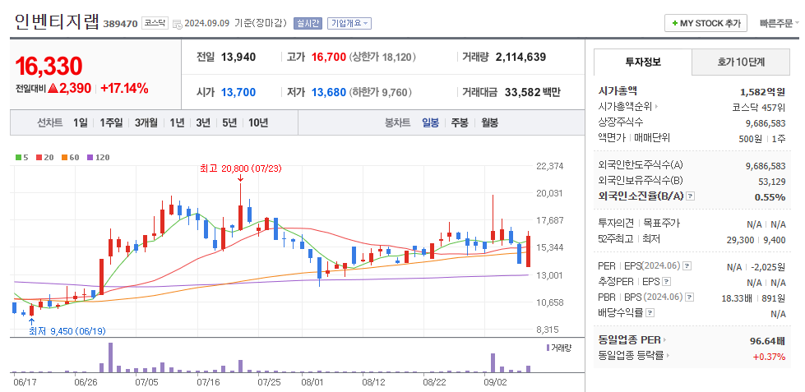
Task: Click the help icon next to PER EPS(2024.06)
Action: point(687,266)
